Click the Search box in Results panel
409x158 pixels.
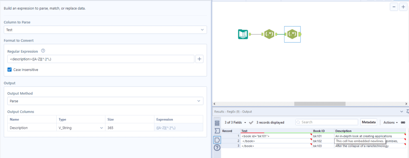326,122
